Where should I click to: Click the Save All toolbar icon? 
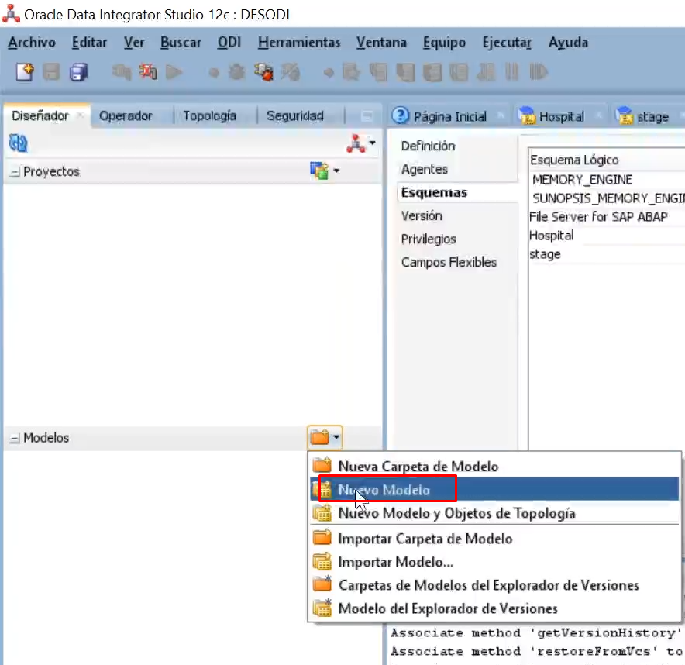point(78,72)
